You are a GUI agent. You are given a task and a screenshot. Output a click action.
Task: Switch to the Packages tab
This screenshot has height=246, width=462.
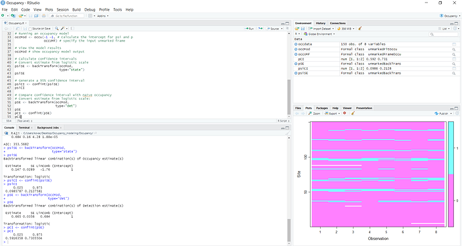click(x=322, y=108)
